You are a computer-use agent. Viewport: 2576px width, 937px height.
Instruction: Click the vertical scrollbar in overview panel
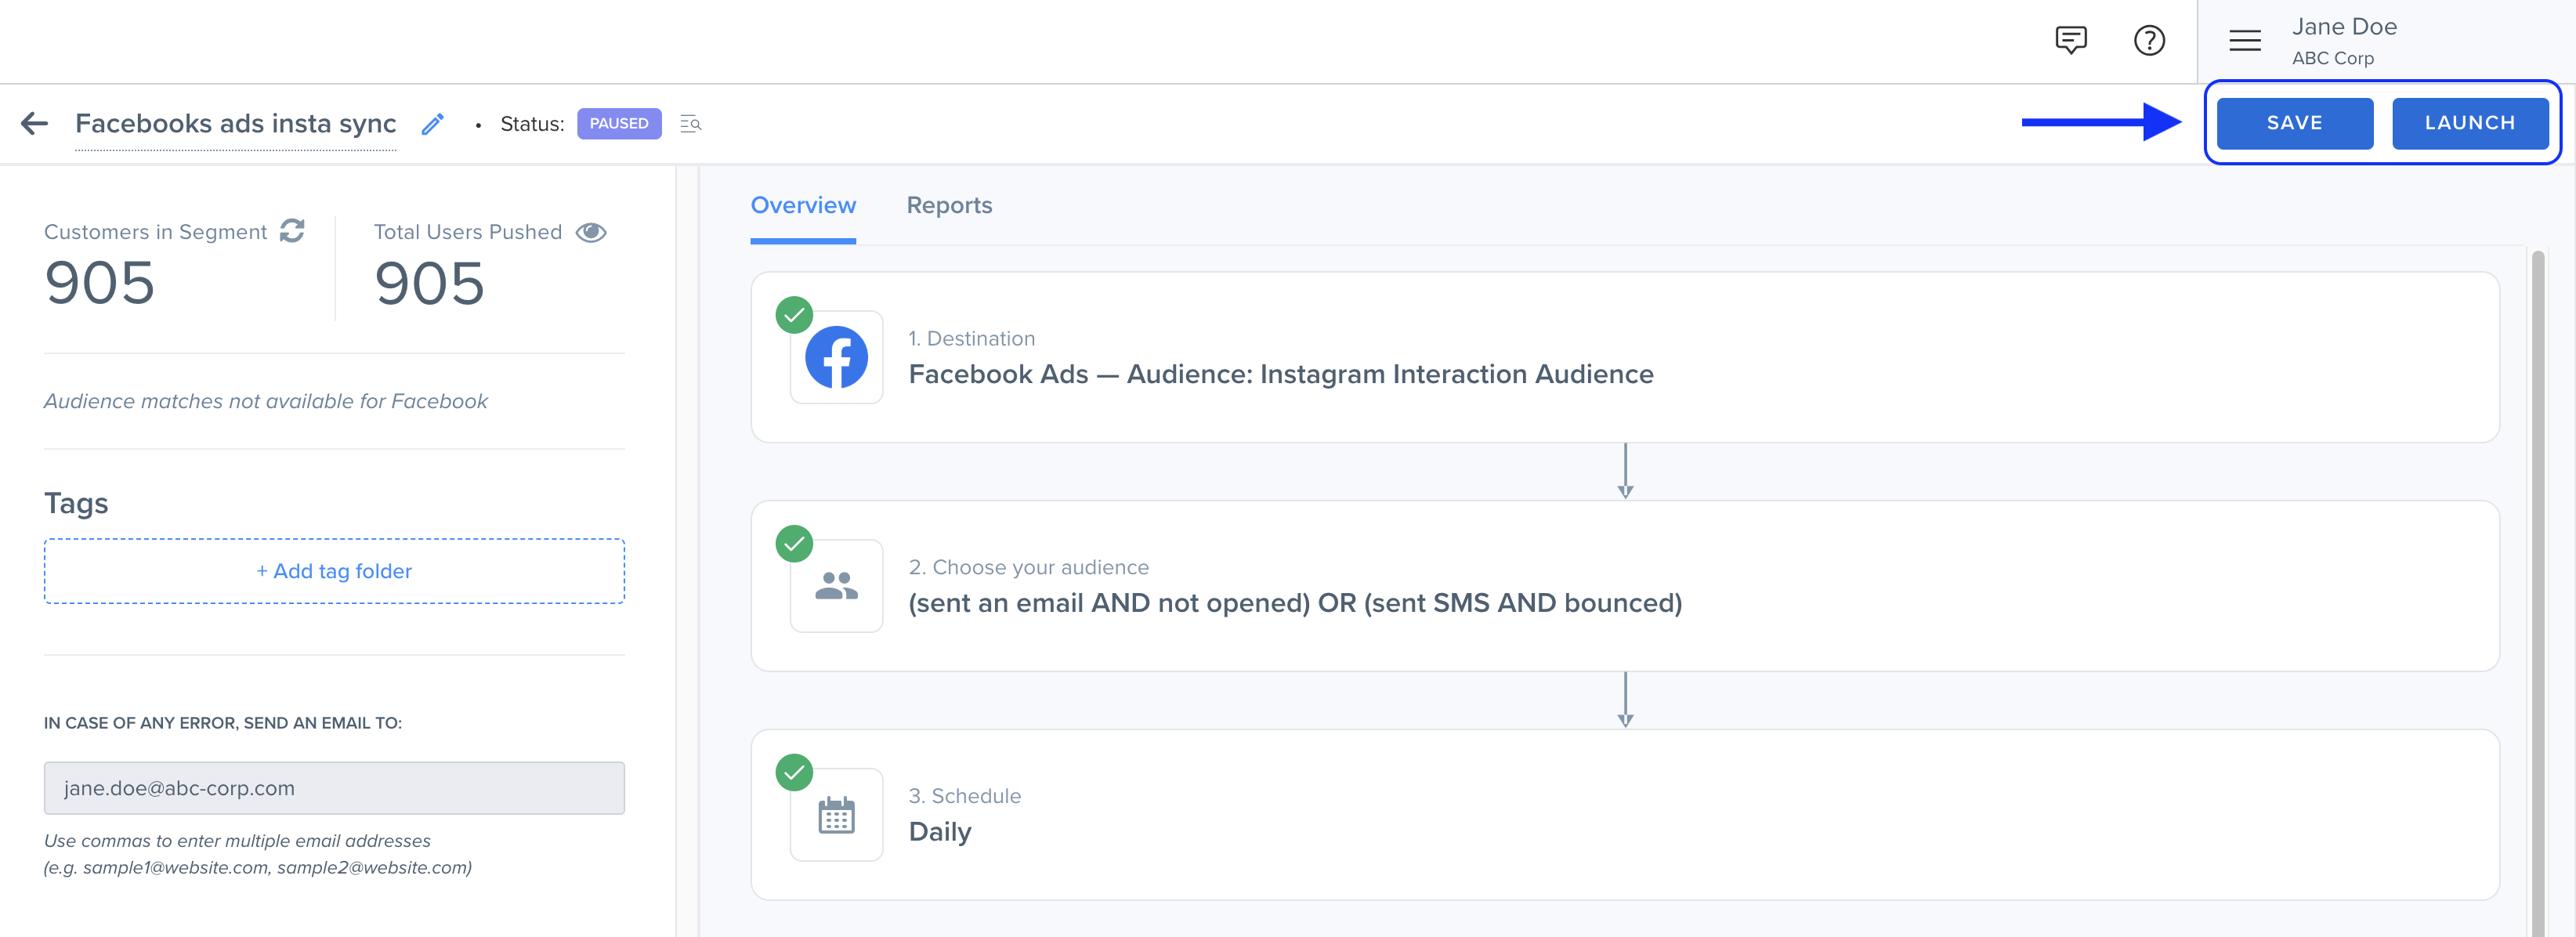tap(2537, 590)
